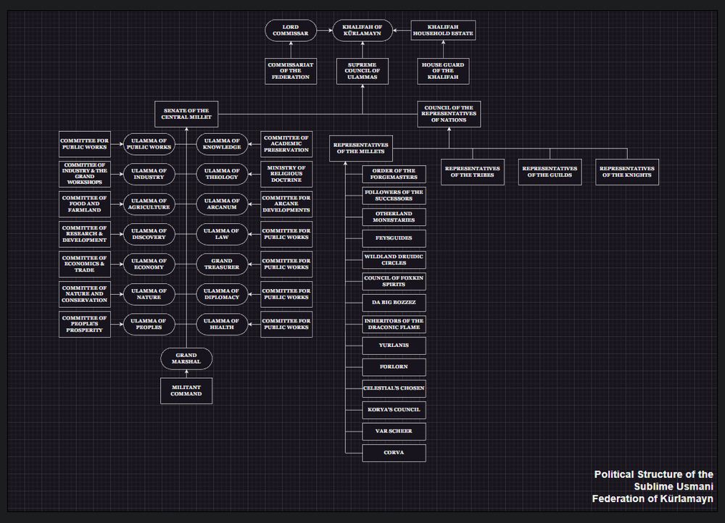The height and width of the screenshot is (523, 725).
Task: Select Committee for Public Works beside Ulamma of Diplomacy
Action: tap(286, 294)
